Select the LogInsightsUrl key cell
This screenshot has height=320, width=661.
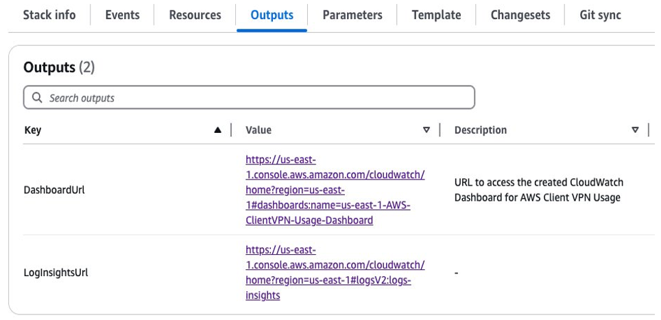(x=56, y=273)
